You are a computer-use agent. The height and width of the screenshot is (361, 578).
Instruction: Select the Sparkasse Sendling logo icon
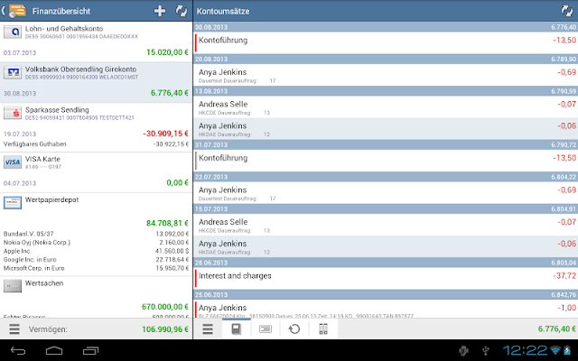[13, 113]
